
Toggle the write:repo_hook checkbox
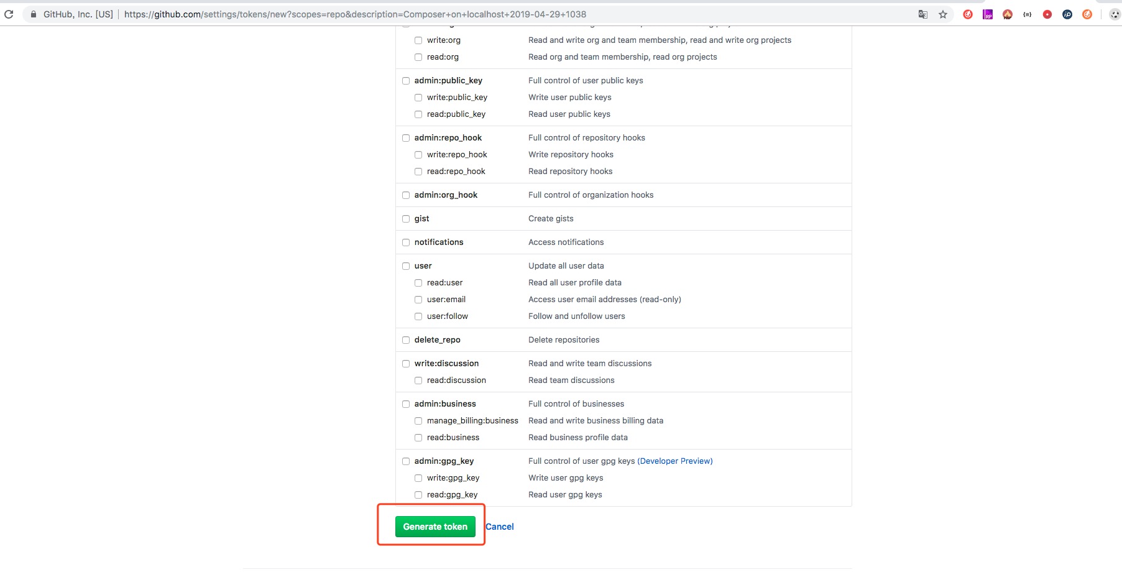[418, 155]
